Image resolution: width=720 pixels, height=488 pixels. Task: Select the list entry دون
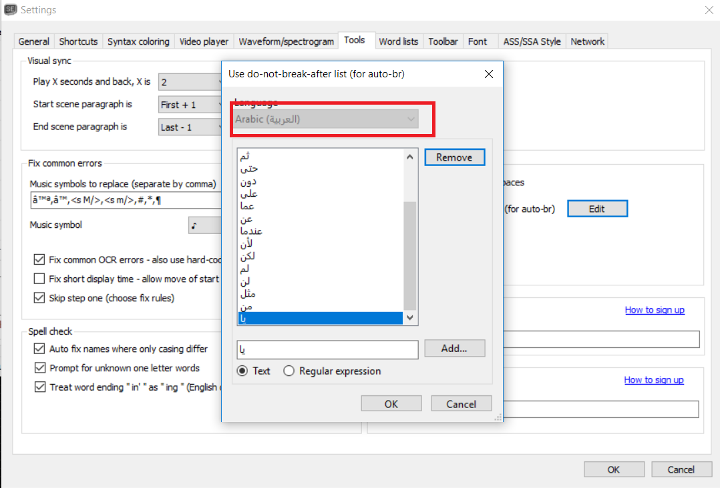point(321,181)
